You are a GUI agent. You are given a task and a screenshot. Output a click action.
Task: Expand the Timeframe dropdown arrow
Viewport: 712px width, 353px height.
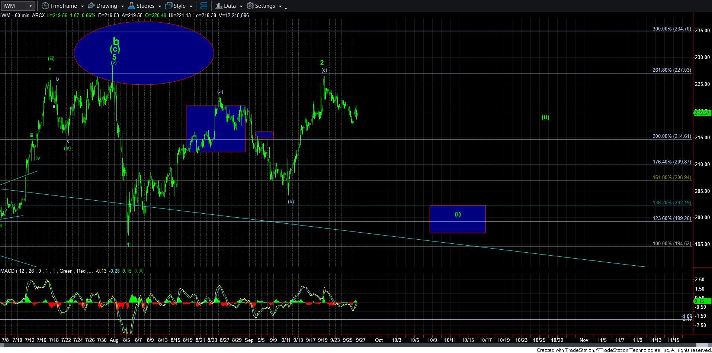point(82,6)
